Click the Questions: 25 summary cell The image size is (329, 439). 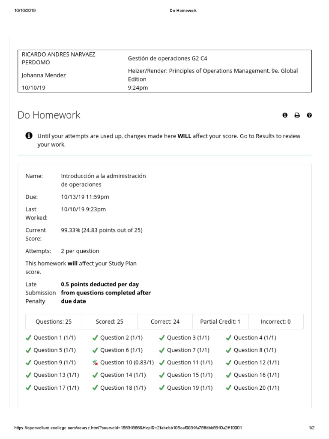click(x=54, y=322)
